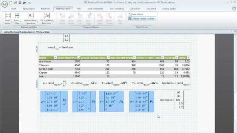
Task: Expand the Metal column filter dropdown
Action: [56, 58]
